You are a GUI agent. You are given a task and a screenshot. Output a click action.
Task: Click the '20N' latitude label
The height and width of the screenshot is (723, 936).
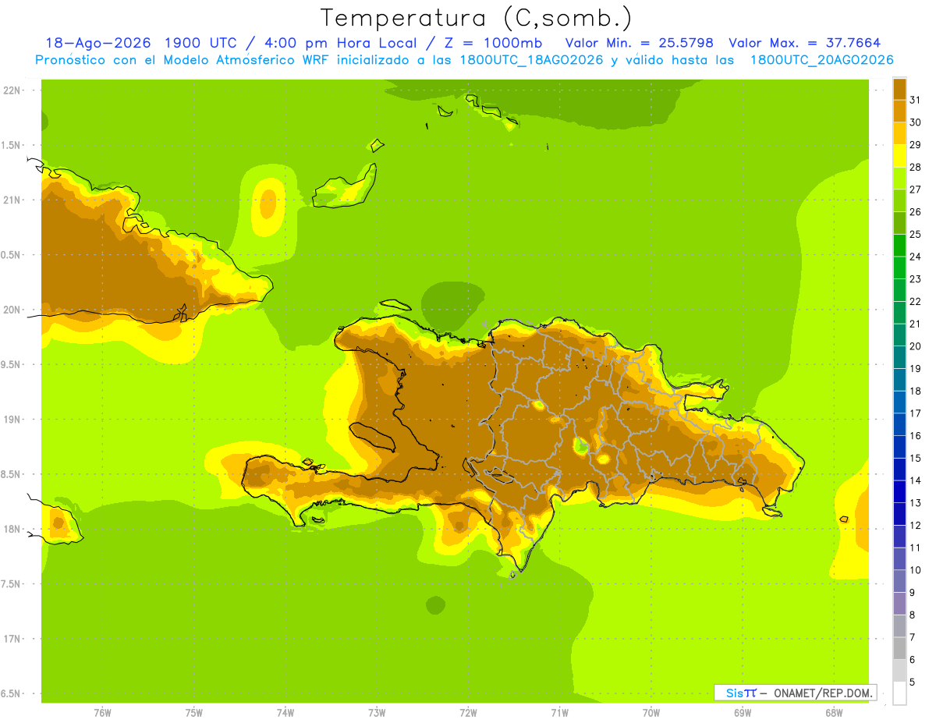(x=12, y=310)
